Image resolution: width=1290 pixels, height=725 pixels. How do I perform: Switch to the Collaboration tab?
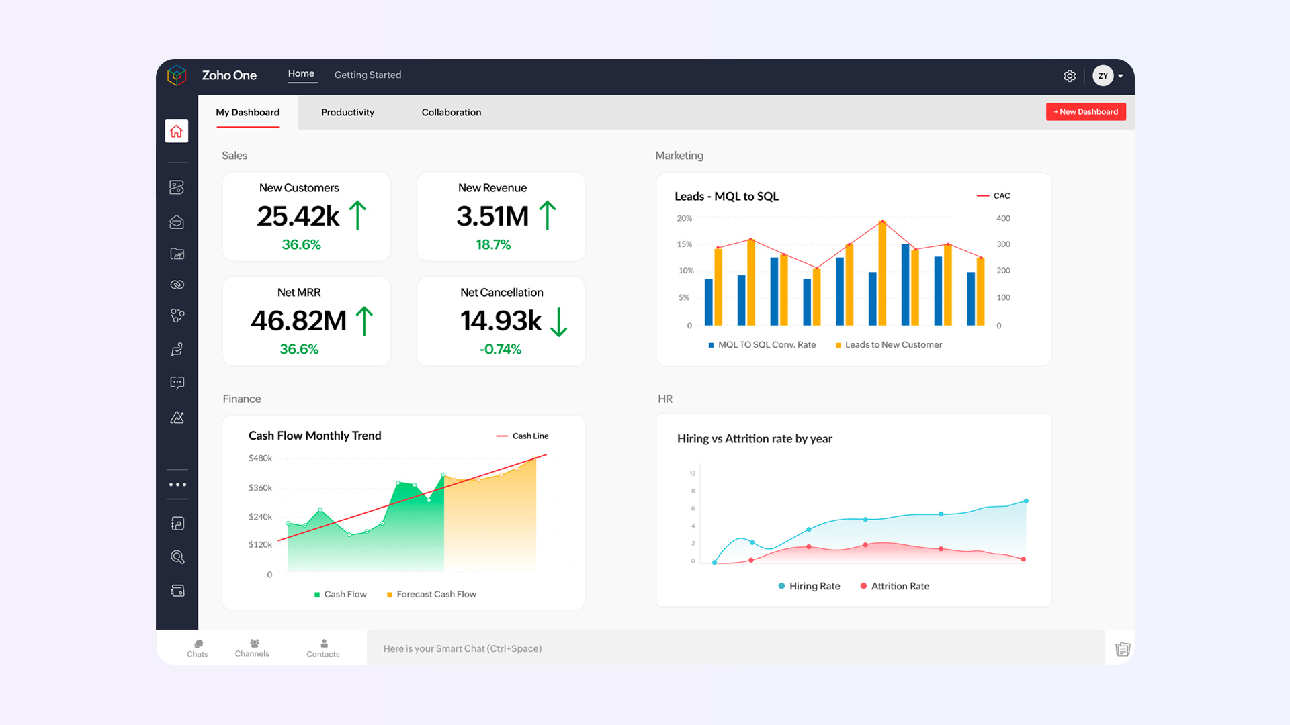[451, 112]
